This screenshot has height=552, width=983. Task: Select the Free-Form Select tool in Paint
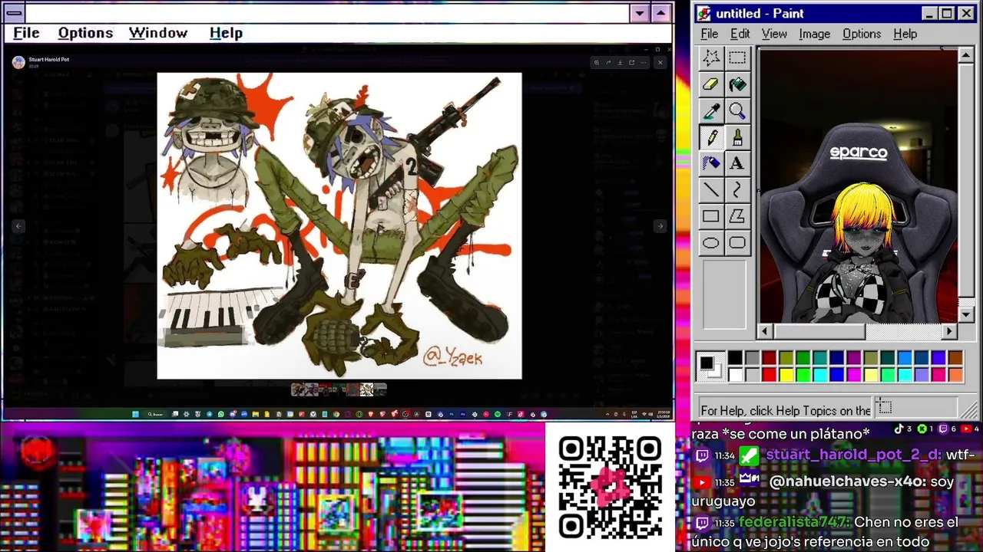[x=711, y=58]
